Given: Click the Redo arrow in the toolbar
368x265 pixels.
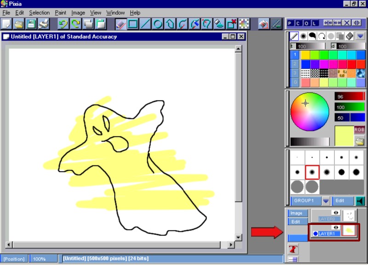Looking at the screenshot, I should 75,24.
